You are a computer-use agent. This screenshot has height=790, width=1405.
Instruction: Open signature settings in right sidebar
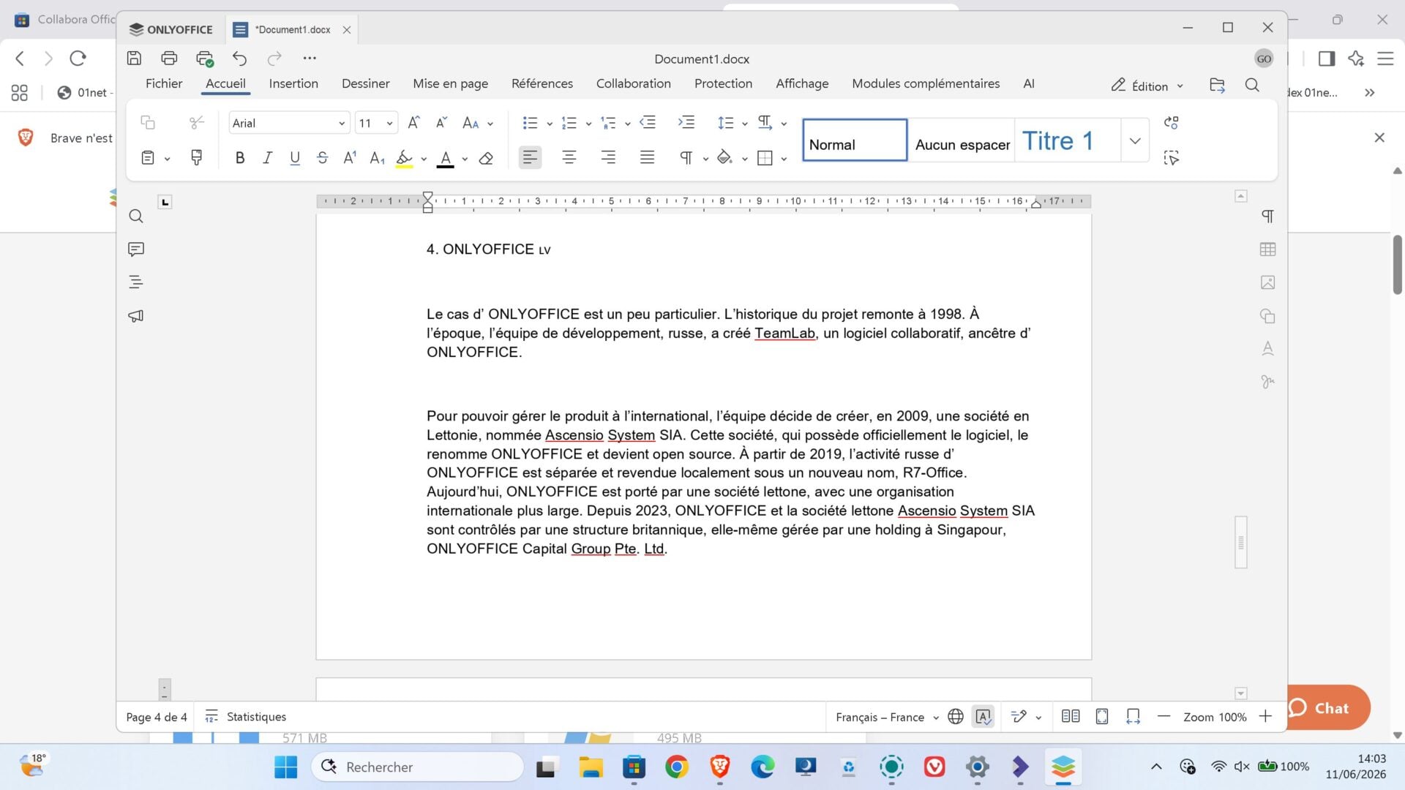(1268, 382)
